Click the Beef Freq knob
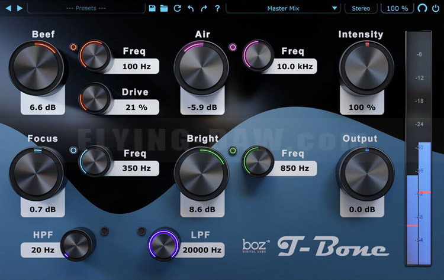Viewport: 444px width, 280px height. 95,56
